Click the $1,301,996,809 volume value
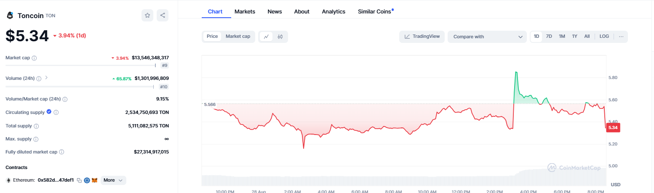 [152, 78]
